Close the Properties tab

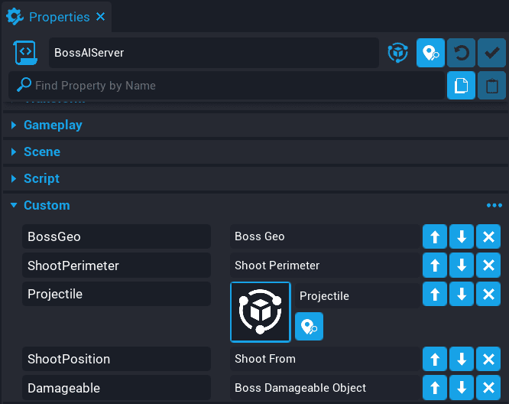point(101,16)
